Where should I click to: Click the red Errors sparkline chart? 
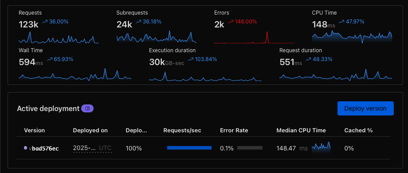254,38
